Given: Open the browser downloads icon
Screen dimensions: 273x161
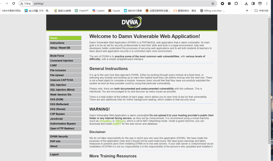Looking at the screenshot, I should point(246,4).
